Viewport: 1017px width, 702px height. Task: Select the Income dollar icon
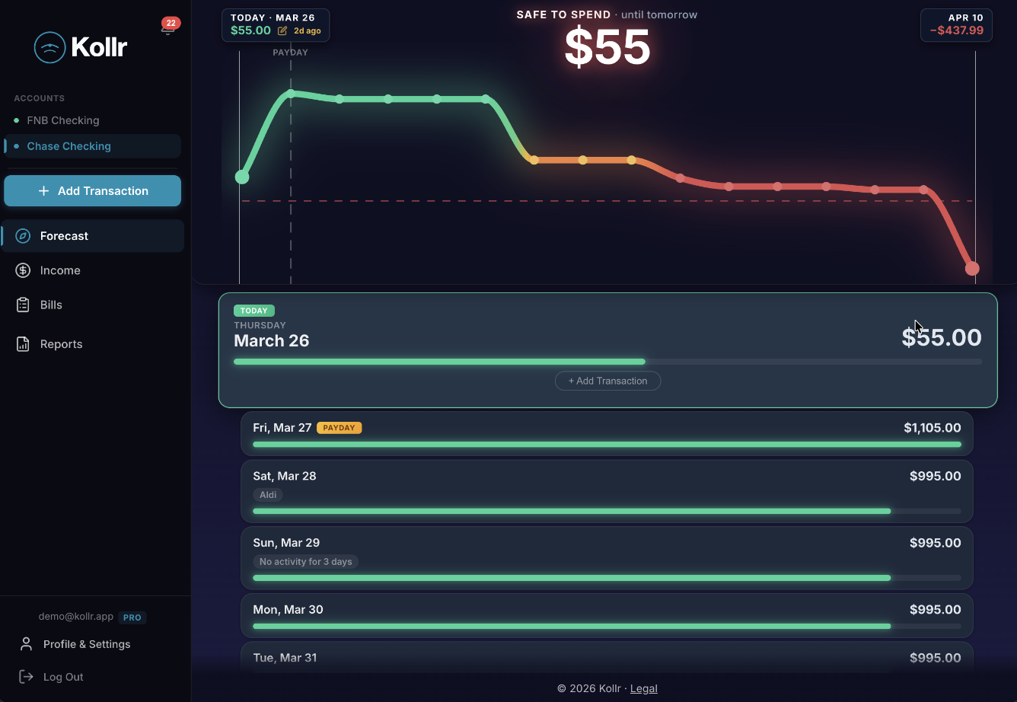24,270
